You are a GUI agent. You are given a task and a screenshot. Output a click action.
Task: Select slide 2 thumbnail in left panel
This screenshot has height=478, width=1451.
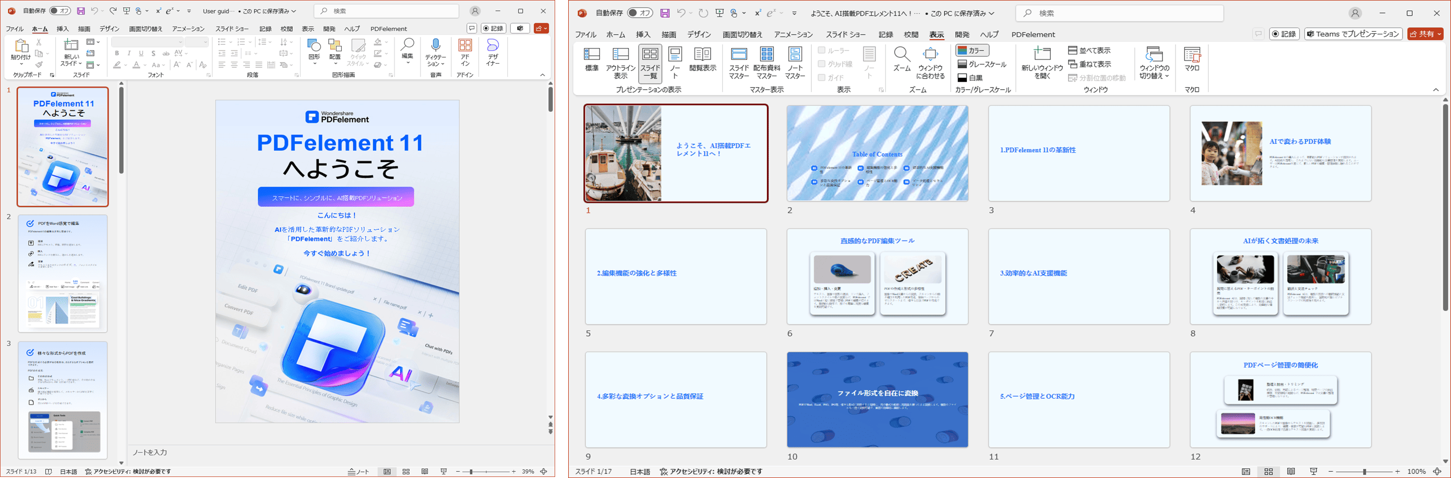[63, 274]
